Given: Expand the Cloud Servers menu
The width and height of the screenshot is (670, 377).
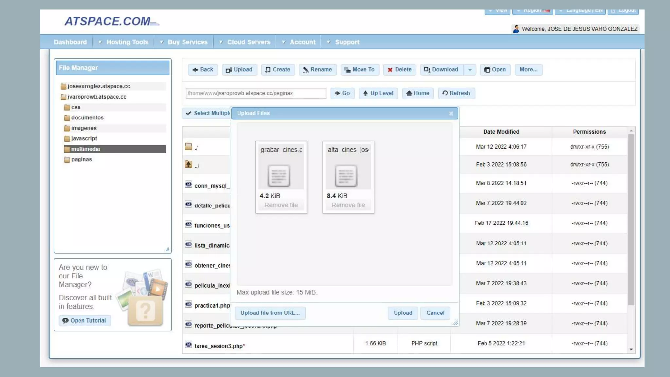Looking at the screenshot, I should (x=248, y=42).
